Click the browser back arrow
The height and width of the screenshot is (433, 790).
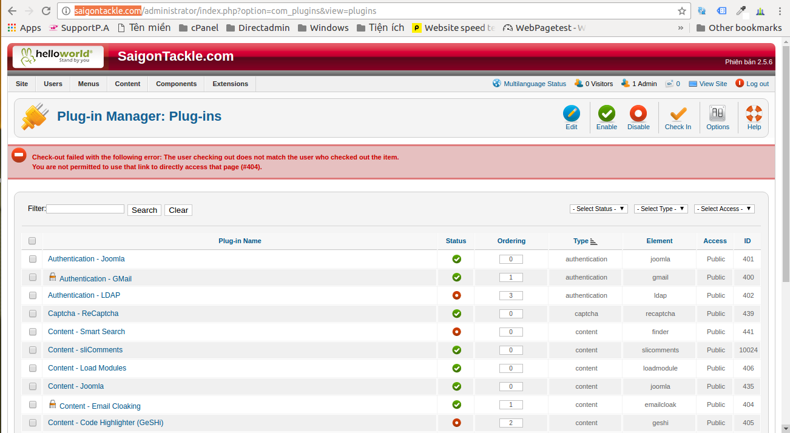(12, 11)
